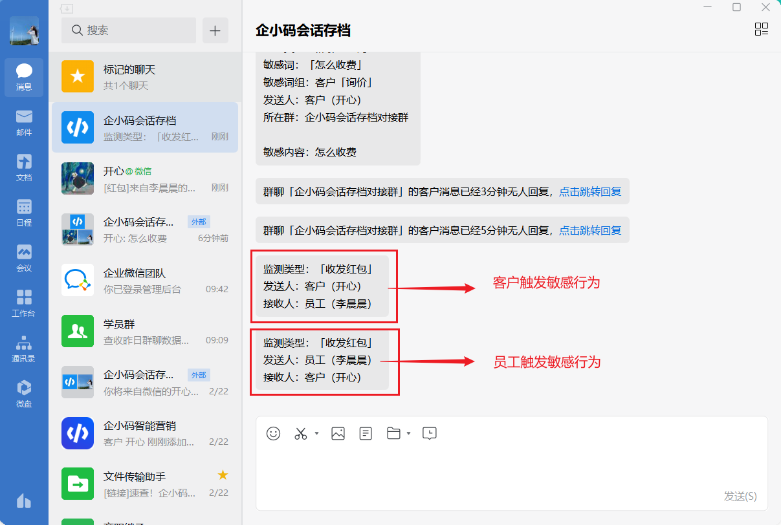Open the 学员群 group conversation

(x=145, y=331)
